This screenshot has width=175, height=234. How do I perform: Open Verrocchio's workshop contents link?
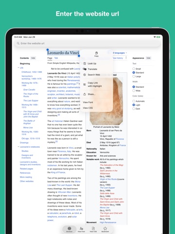32,78
